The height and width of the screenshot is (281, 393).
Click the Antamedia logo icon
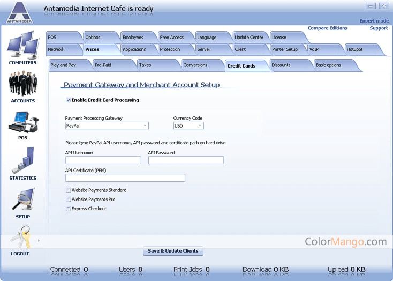pyautogui.click(x=19, y=13)
